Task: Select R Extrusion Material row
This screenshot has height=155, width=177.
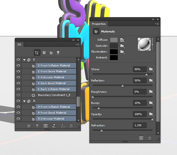Action: (x=56, y=119)
